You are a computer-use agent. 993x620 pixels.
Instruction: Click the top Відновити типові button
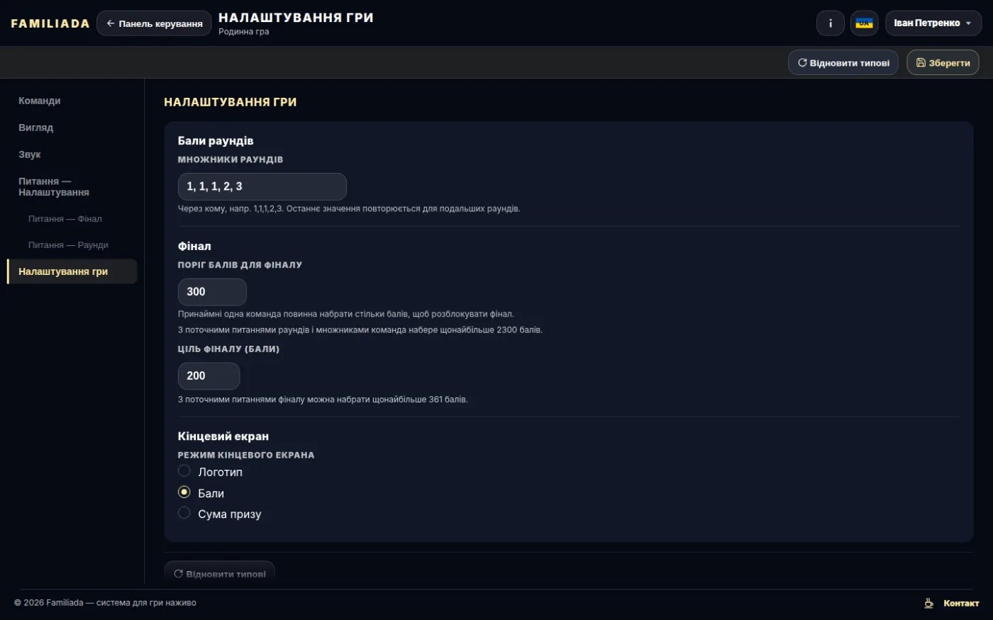[843, 62]
